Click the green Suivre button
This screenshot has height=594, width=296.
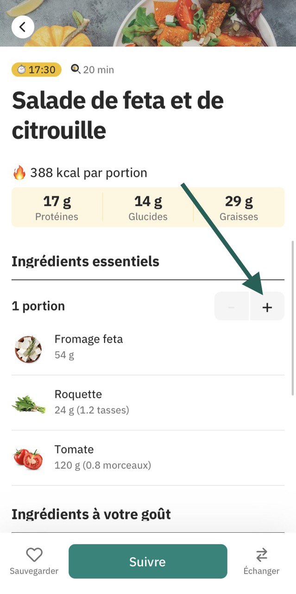point(148,562)
